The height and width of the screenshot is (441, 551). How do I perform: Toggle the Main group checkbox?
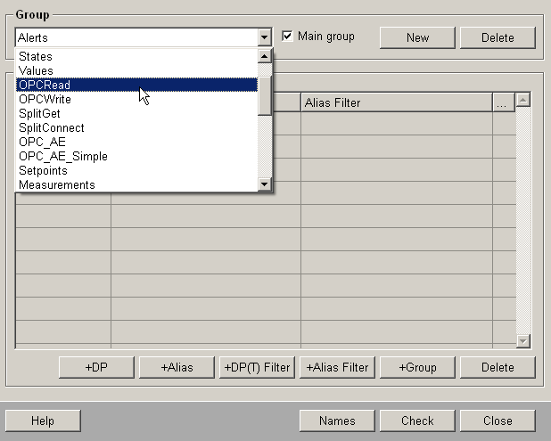click(288, 37)
